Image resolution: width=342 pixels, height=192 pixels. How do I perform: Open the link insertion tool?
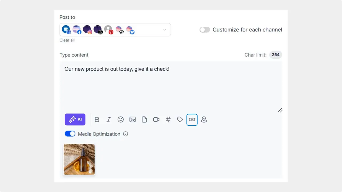point(192,119)
